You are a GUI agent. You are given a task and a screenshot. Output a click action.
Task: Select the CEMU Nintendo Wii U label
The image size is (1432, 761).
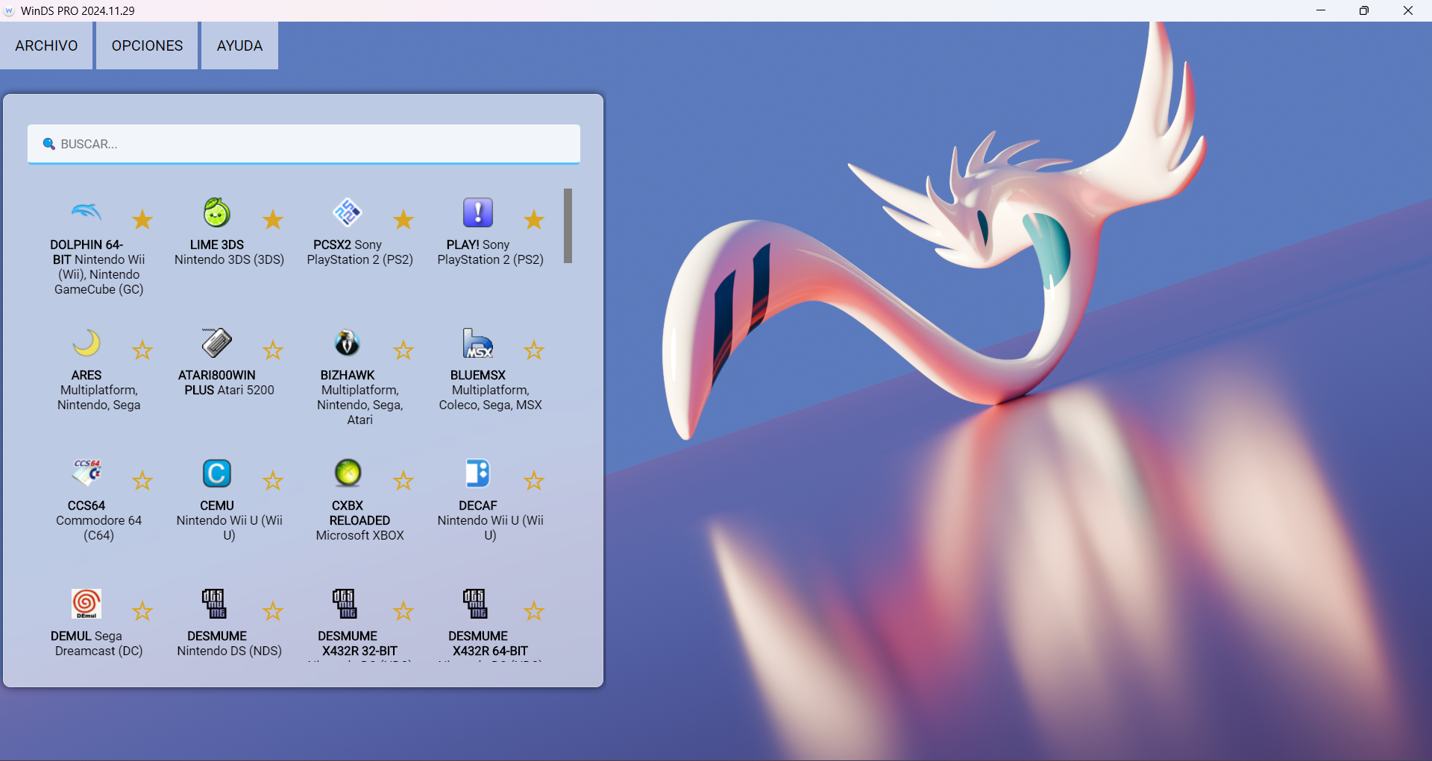click(229, 520)
